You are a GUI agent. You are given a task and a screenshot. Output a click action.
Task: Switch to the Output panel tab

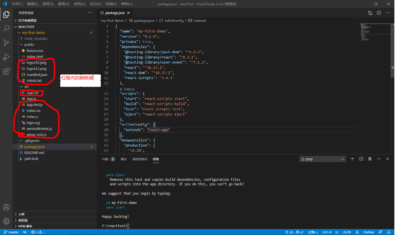point(124,159)
